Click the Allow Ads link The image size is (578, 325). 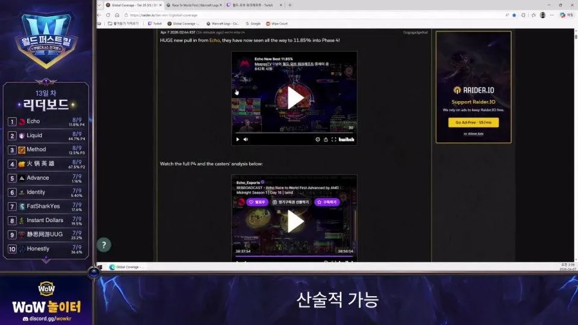click(473, 134)
